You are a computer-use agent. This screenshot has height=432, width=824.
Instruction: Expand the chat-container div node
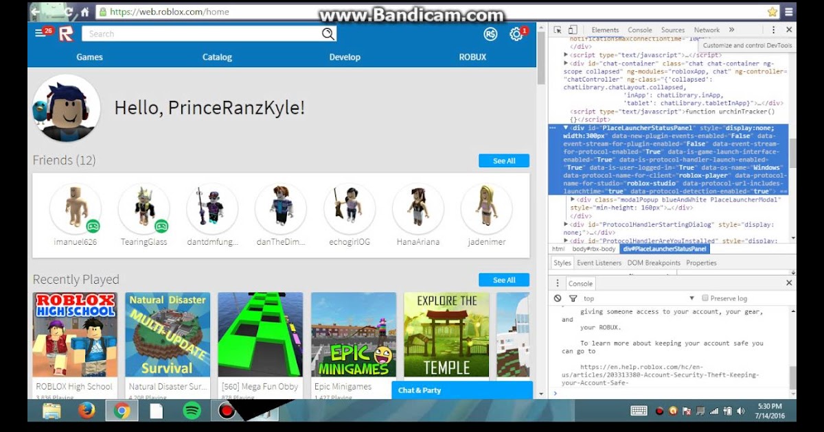pyautogui.click(x=566, y=63)
